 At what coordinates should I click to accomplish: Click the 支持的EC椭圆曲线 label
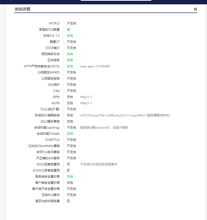(47, 115)
